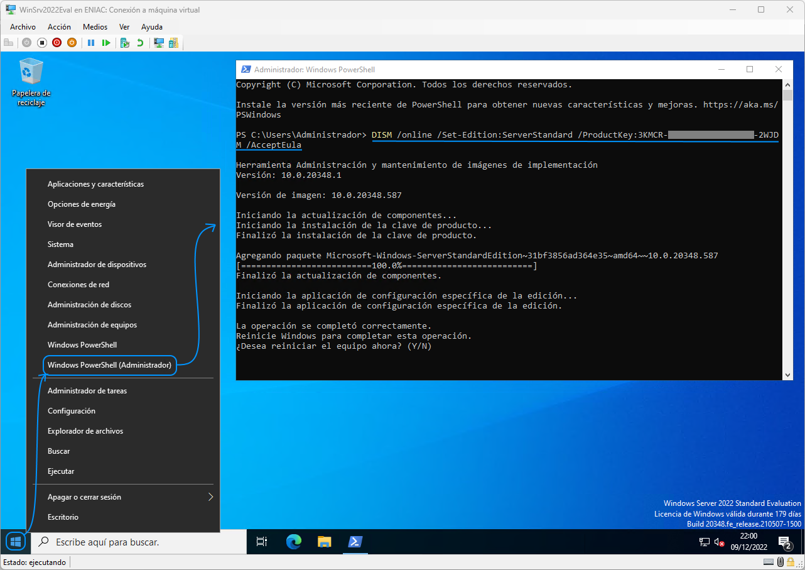
Task: Click the Ctrl+Alt+Del toolbar icon
Action: [x=9, y=43]
